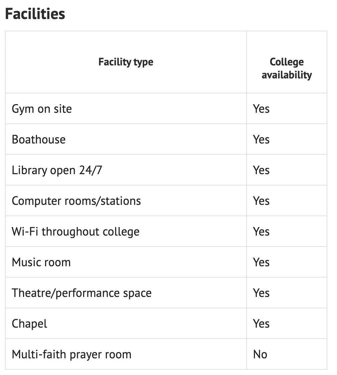The height and width of the screenshot is (375, 337).
Task: Click the Yes value for Library open 24/7
Action: (261, 170)
